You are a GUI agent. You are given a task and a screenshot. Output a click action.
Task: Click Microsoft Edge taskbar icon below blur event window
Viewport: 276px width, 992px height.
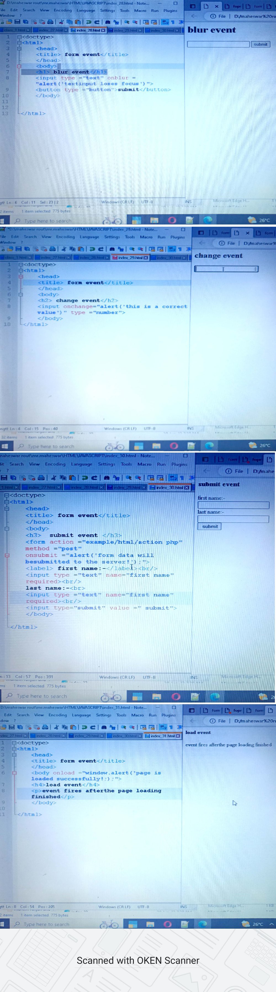[208, 220]
